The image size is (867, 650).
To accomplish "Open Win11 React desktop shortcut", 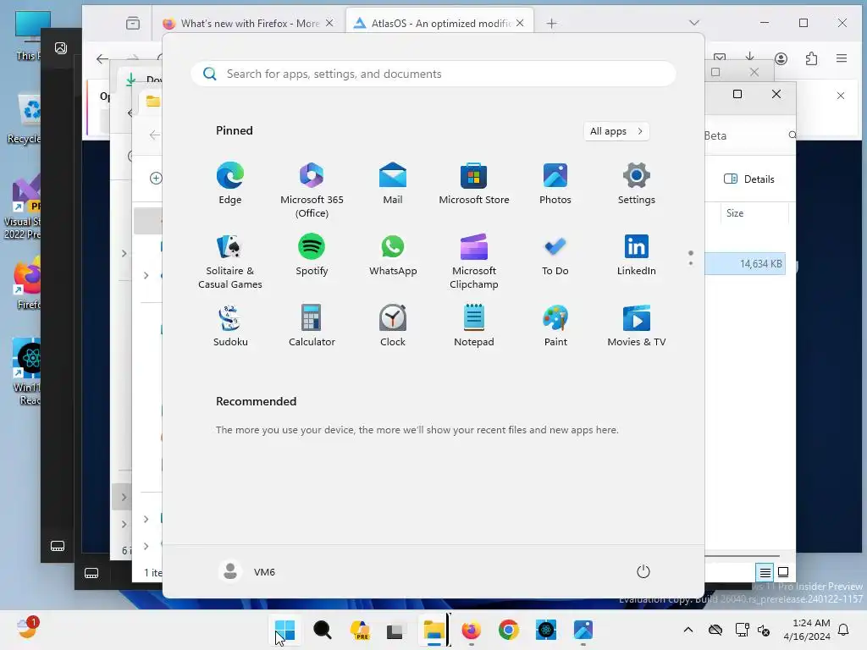I will [26, 372].
